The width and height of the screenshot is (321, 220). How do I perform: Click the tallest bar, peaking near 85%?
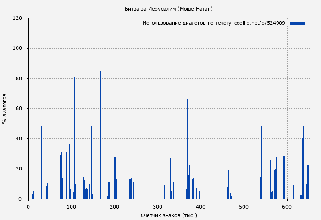(x=100, y=137)
